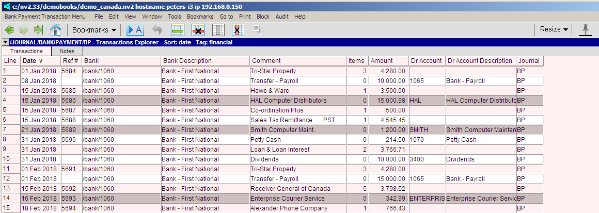The image size is (599, 213).
Task: Click the blue arrow 'A' toolbar icon
Action: pos(135,30)
